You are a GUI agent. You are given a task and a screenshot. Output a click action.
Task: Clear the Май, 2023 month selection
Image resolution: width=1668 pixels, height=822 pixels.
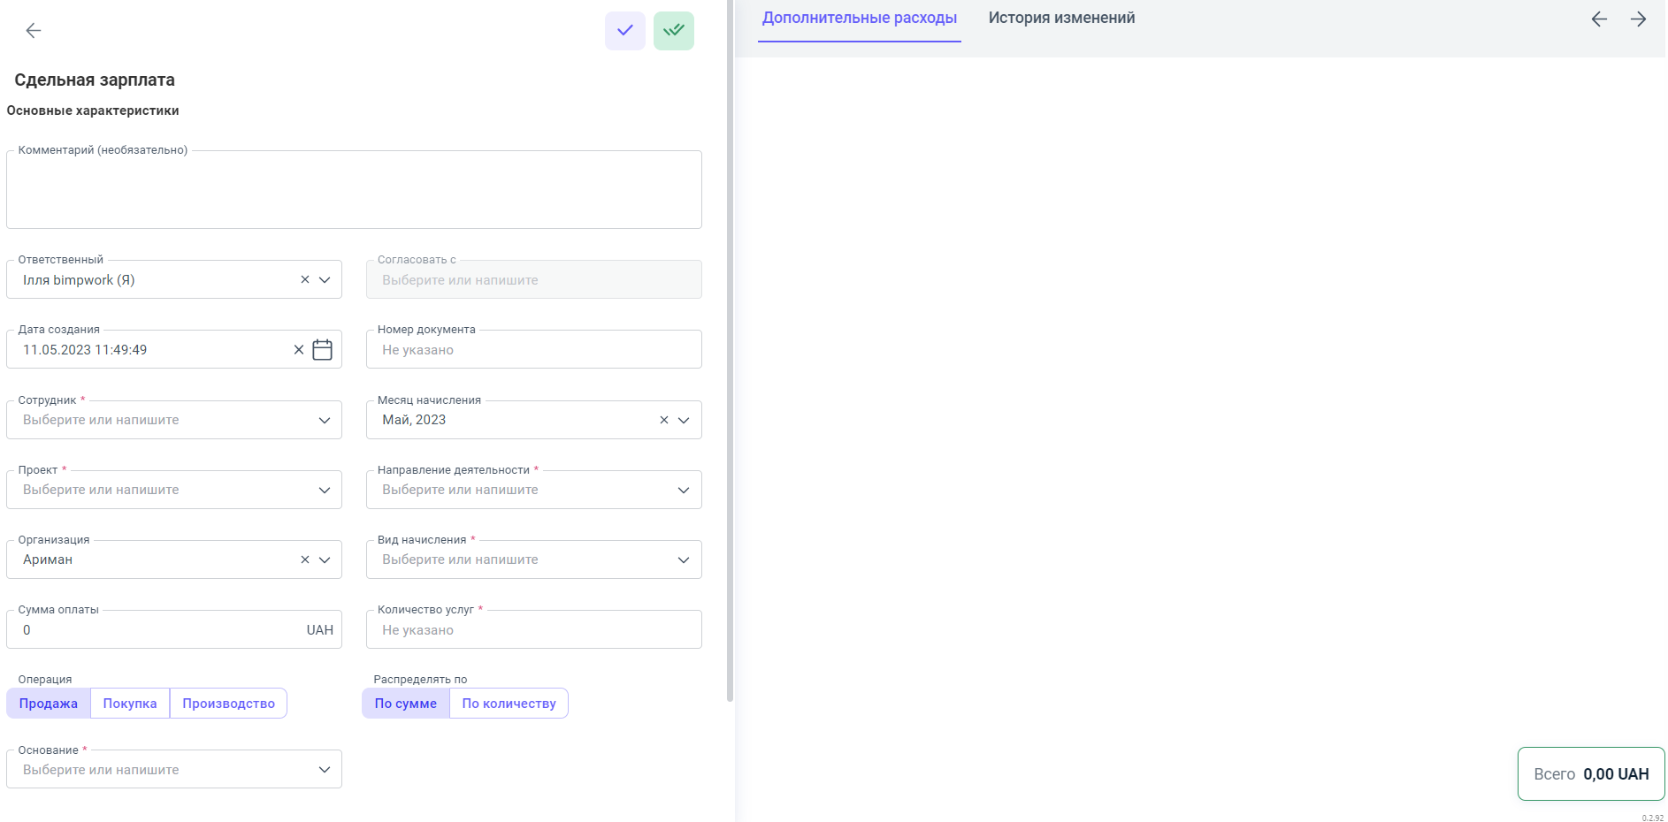click(x=664, y=421)
